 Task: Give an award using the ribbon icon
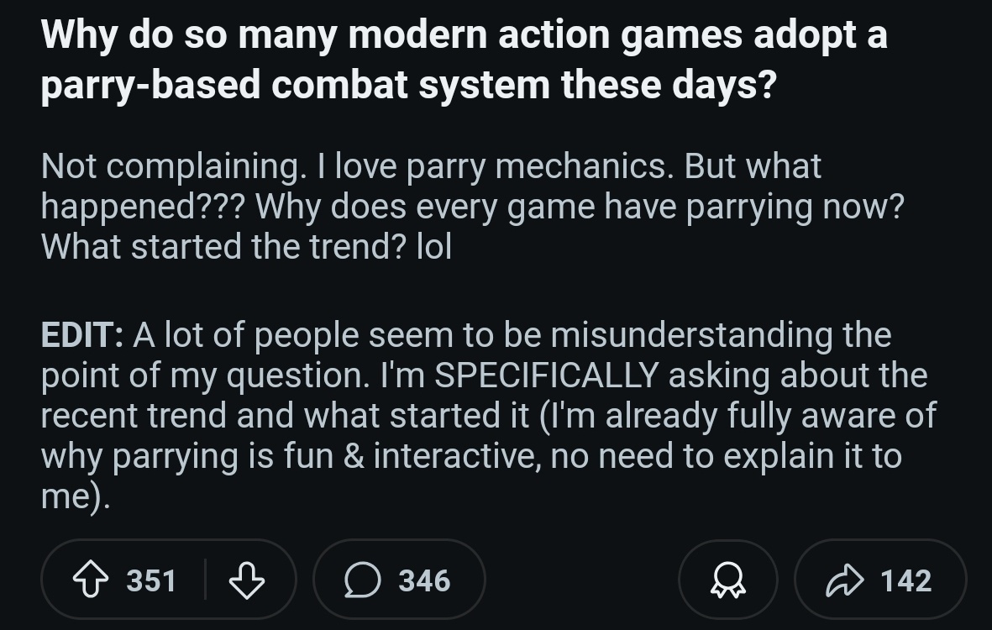(x=728, y=580)
